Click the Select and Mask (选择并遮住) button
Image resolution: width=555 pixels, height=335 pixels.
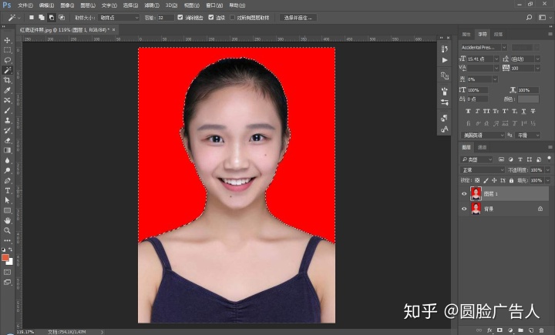click(x=298, y=18)
